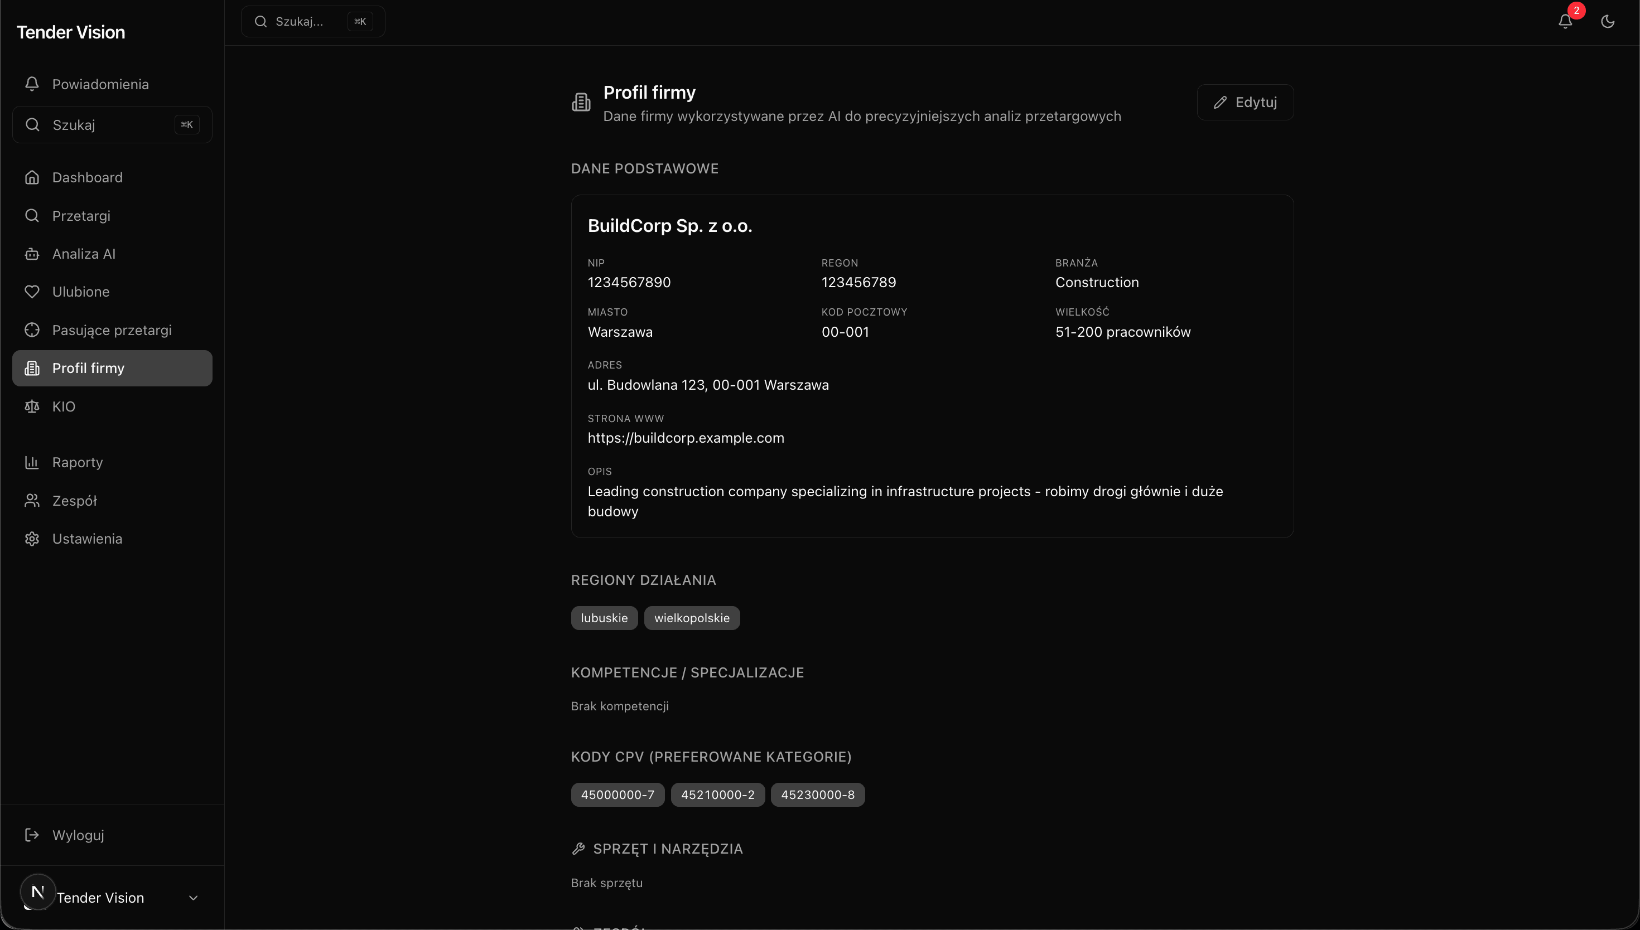Select the Analiza AI sparkle icon
The image size is (1640, 930).
(x=32, y=254)
